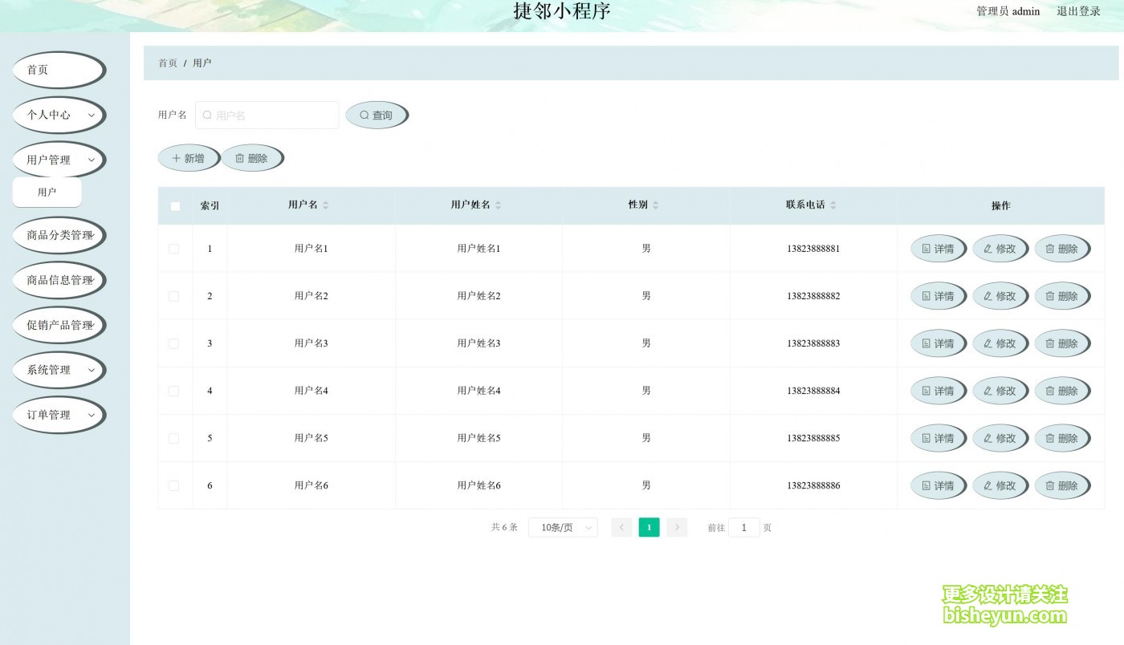Click the 前往 page number input
Viewport: 1124px width, 645px height.
744,527
